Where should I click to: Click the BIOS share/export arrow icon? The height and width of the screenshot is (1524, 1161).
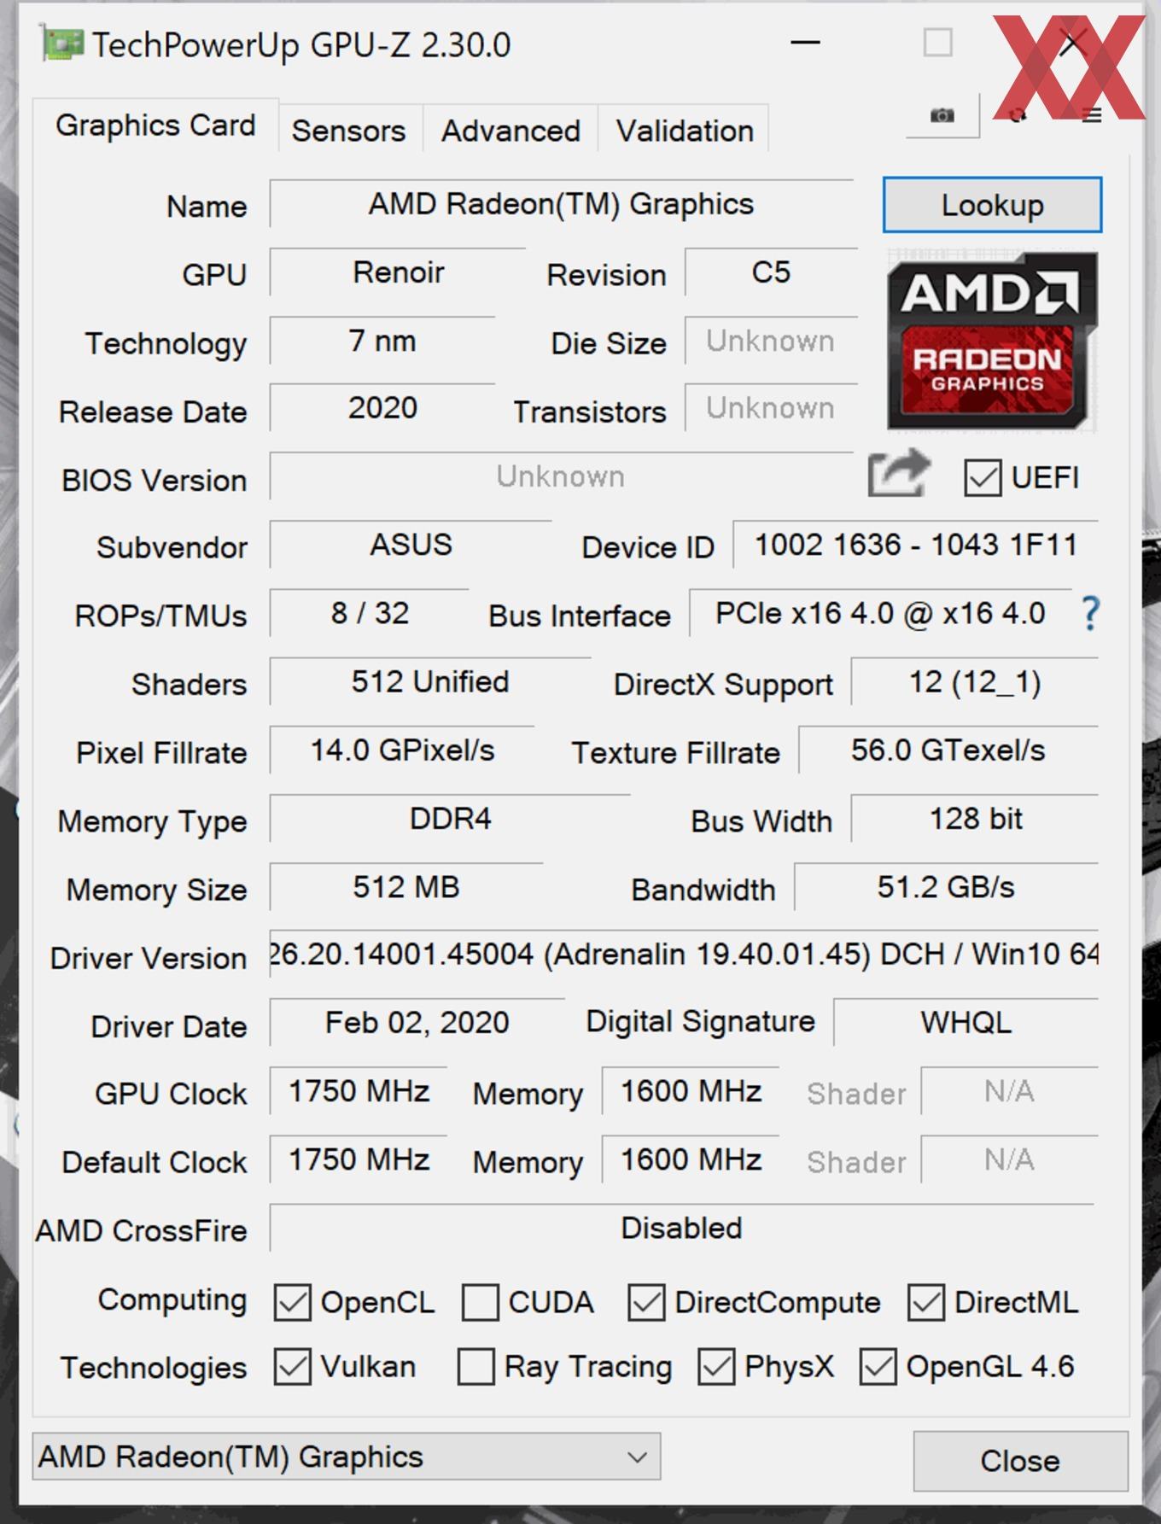[898, 473]
